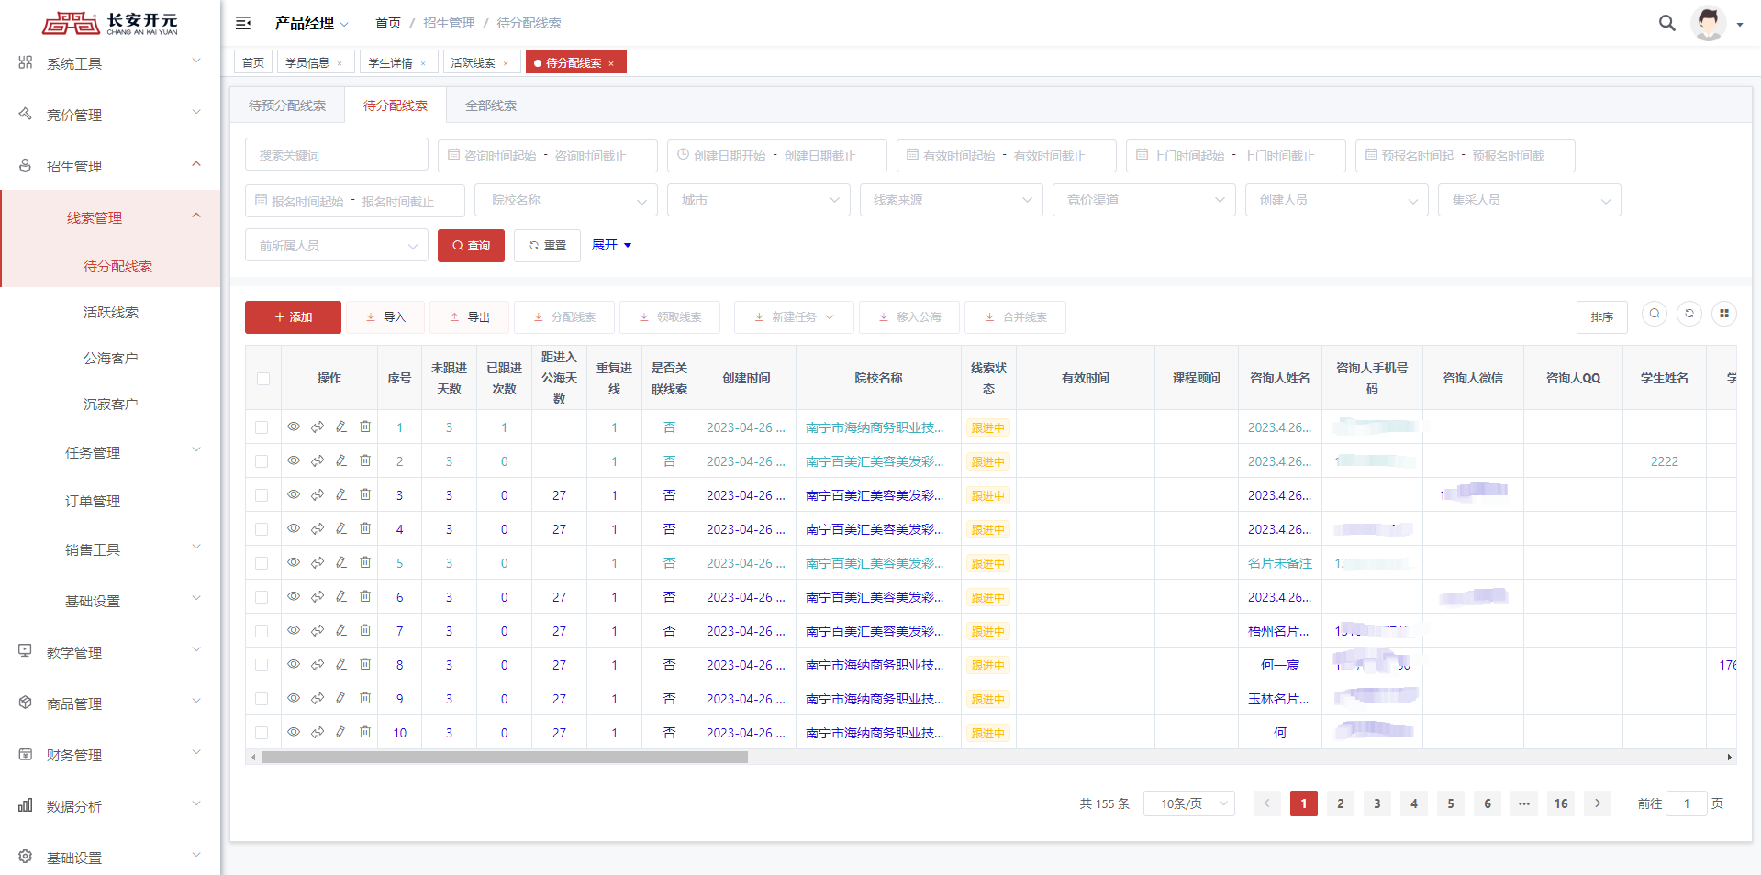Viewport: 1761px width, 875px height.
Task: Check the checkbox for row 3
Action: tap(262, 495)
